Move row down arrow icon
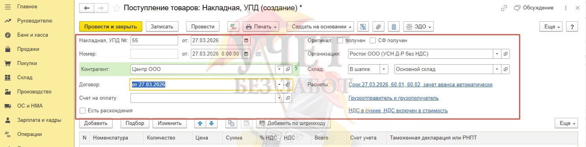Screen dimensions: 586x147 (x=211, y=123)
